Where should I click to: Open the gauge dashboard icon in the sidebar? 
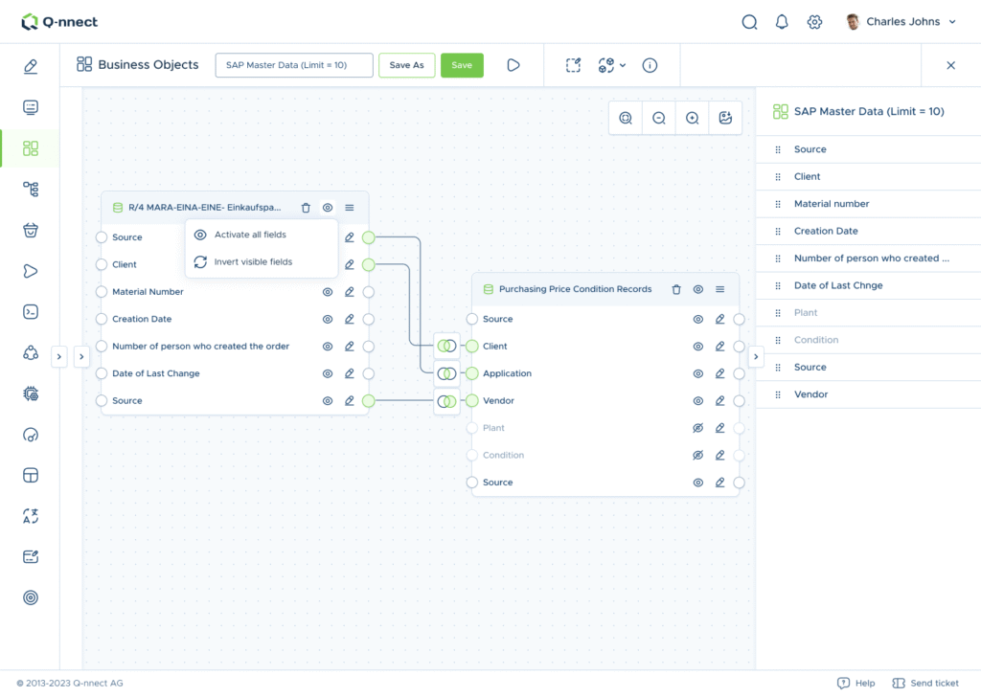(x=30, y=435)
